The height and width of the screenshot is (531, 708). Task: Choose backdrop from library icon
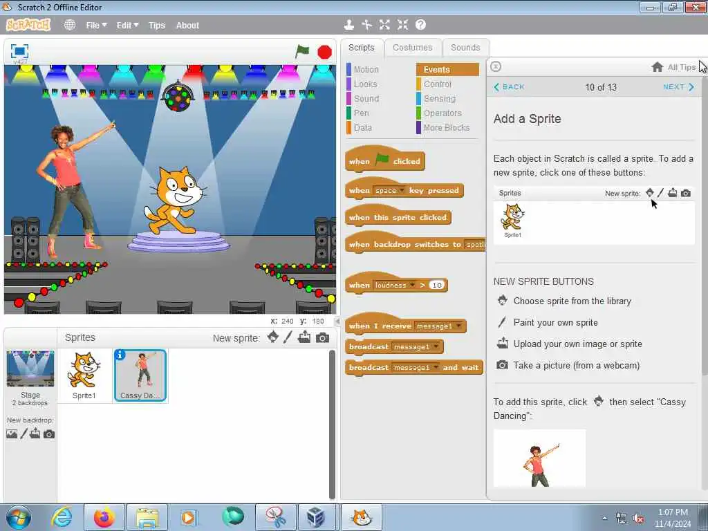(x=12, y=434)
